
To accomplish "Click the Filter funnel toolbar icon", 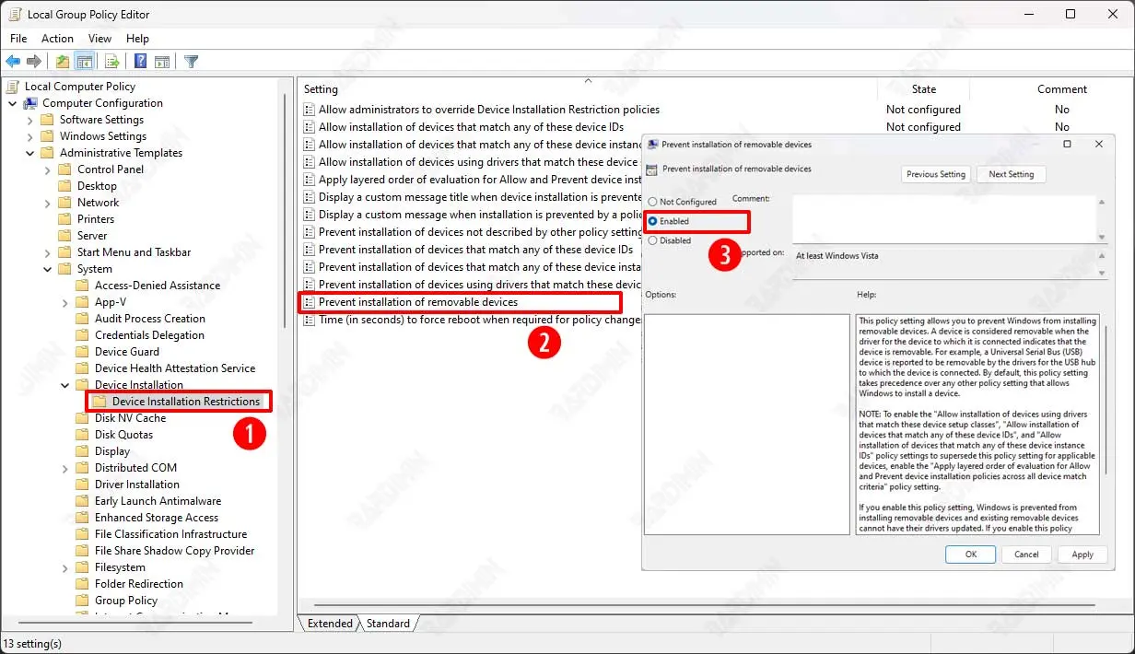I will pyautogui.click(x=191, y=62).
